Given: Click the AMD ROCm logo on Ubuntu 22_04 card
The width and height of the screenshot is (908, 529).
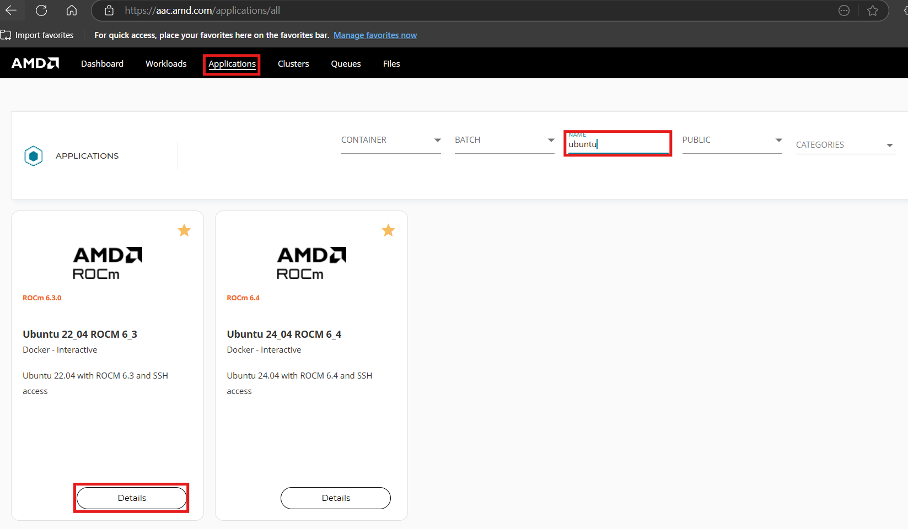Looking at the screenshot, I should coord(108,263).
